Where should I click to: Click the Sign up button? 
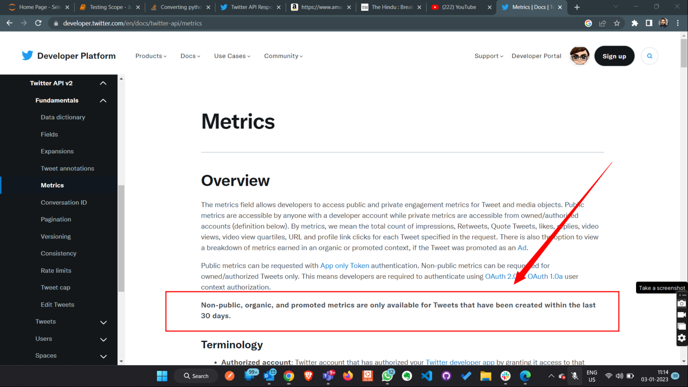point(614,56)
